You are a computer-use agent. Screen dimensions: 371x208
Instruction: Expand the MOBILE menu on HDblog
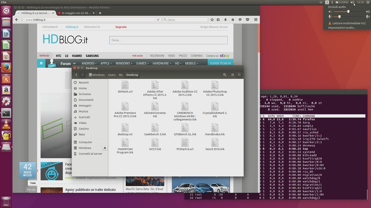[x=191, y=64]
